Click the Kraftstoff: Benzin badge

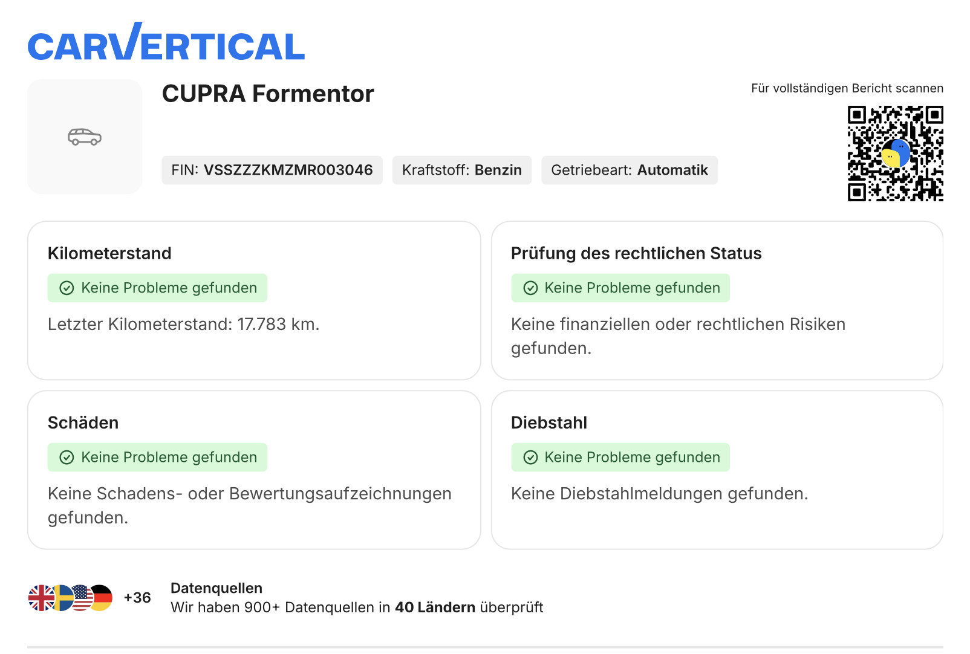[461, 170]
